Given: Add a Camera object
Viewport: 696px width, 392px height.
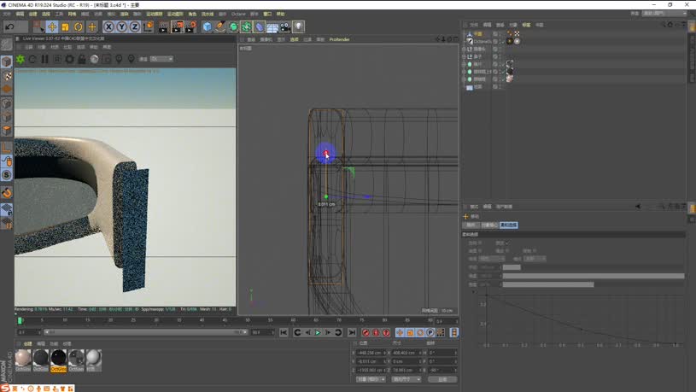Looking at the screenshot, I should (x=285, y=26).
